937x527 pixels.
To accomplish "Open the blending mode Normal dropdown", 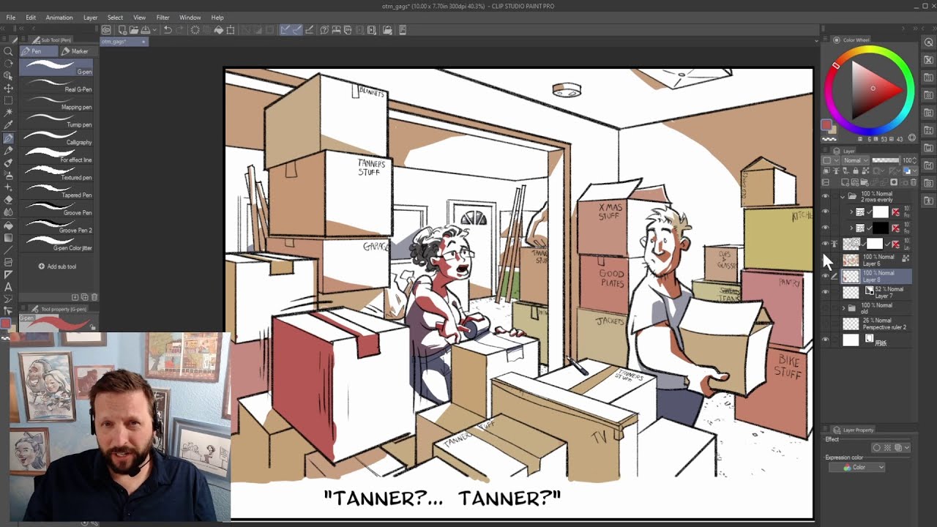I will (x=855, y=160).
